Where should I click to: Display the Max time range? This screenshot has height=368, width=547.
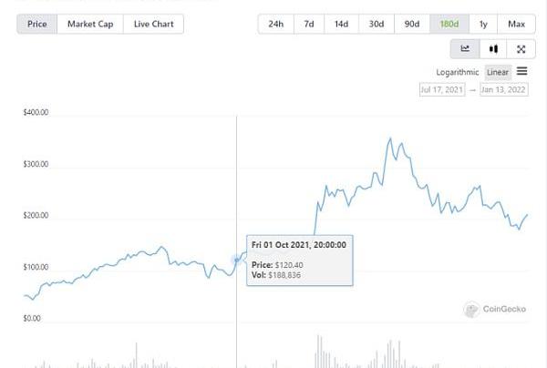click(x=516, y=24)
